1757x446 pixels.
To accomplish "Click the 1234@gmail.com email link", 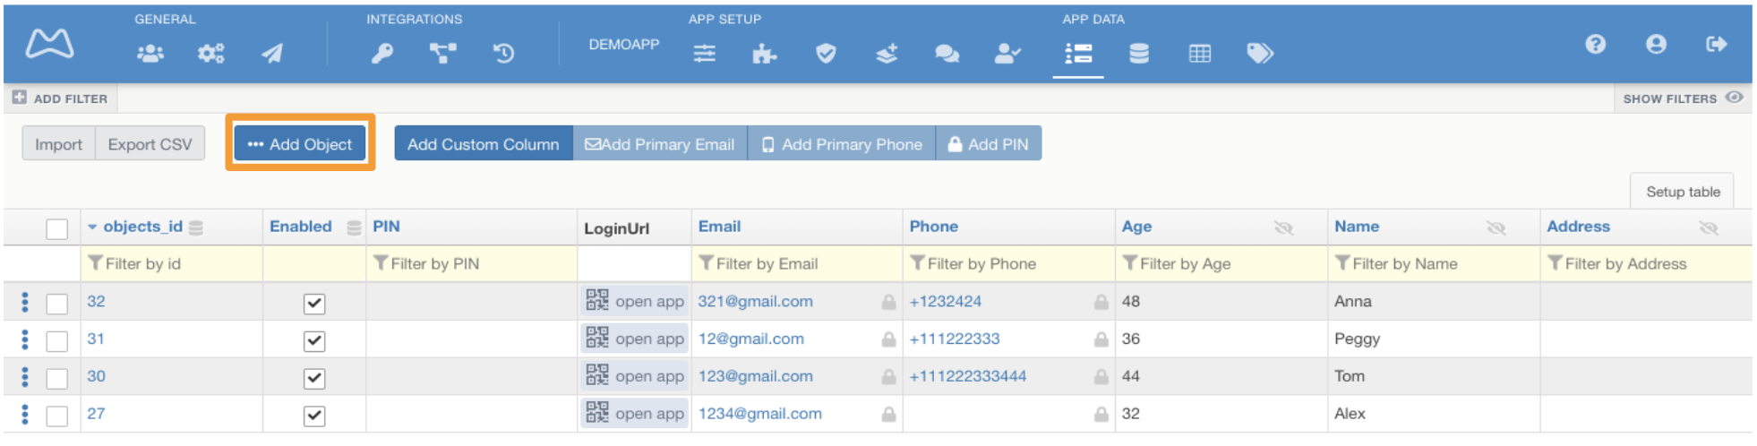I will [759, 414].
